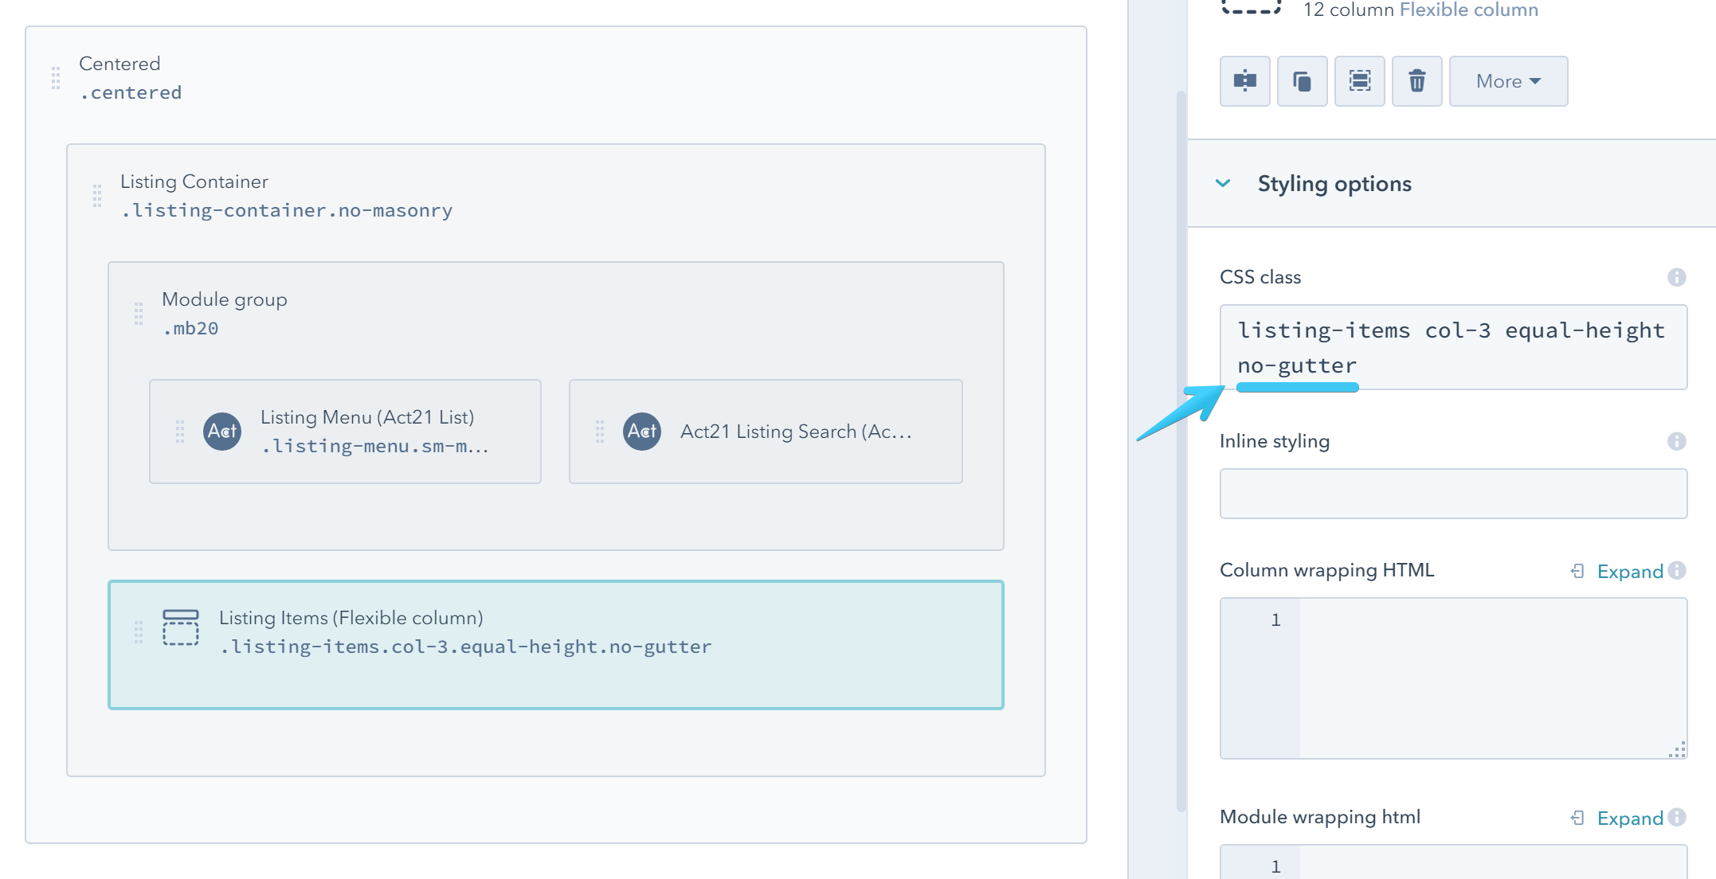This screenshot has width=1716, height=879.
Task: Click the info icon beside Inline styling
Action: pyautogui.click(x=1676, y=441)
